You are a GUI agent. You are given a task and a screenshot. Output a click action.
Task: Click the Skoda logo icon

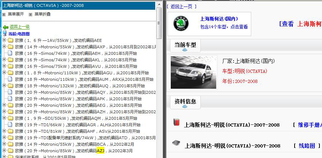click(181, 23)
